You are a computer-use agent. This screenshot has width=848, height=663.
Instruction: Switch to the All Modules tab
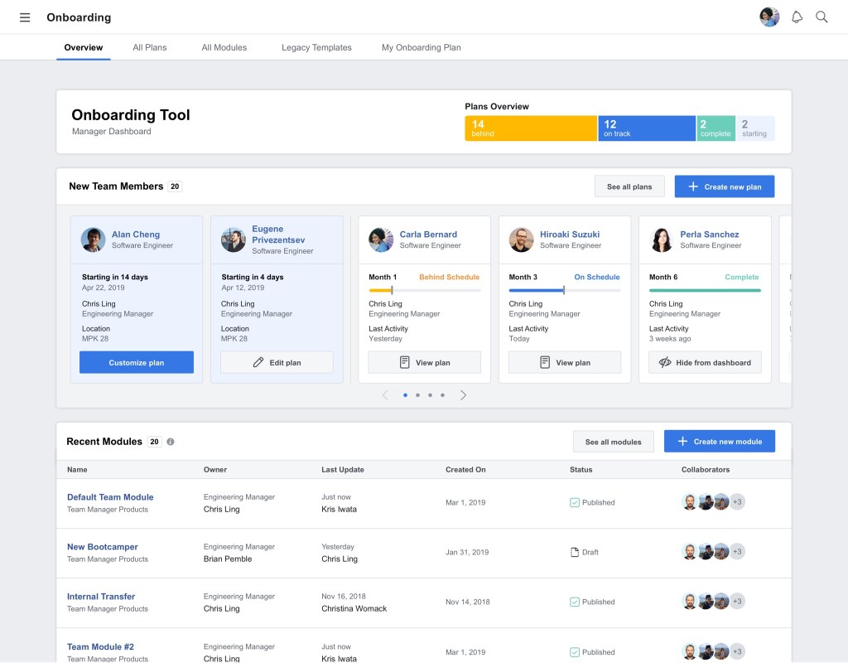point(224,47)
